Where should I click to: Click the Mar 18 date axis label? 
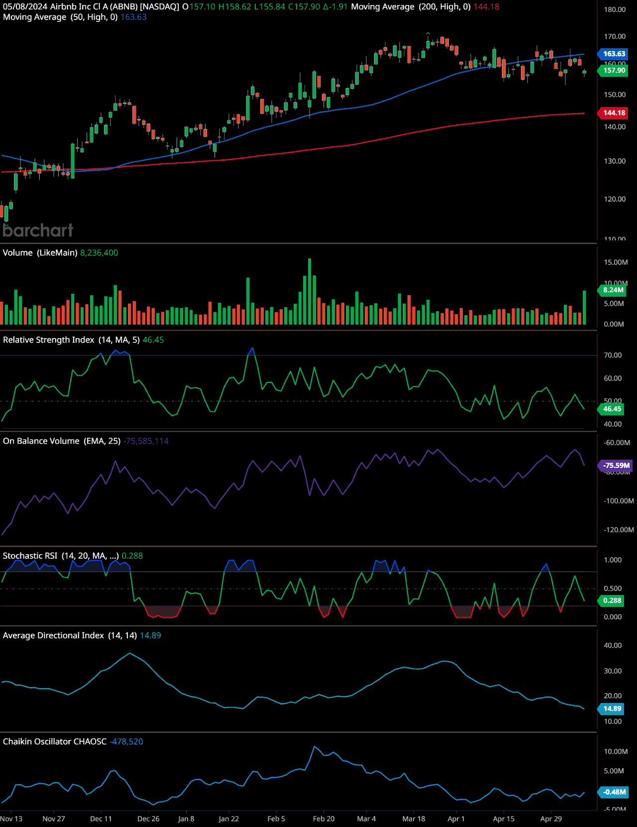pos(414,819)
